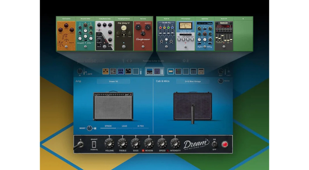Viewport: 309px width, 170px height.
Task: Open the Paradise Guitar Studio preset name
Action: pos(153,61)
